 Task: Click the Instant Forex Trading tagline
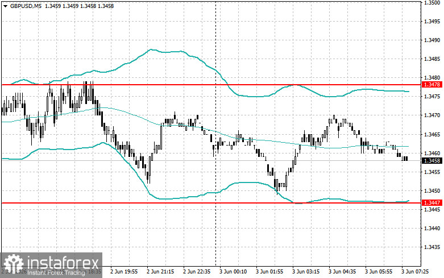(56, 273)
